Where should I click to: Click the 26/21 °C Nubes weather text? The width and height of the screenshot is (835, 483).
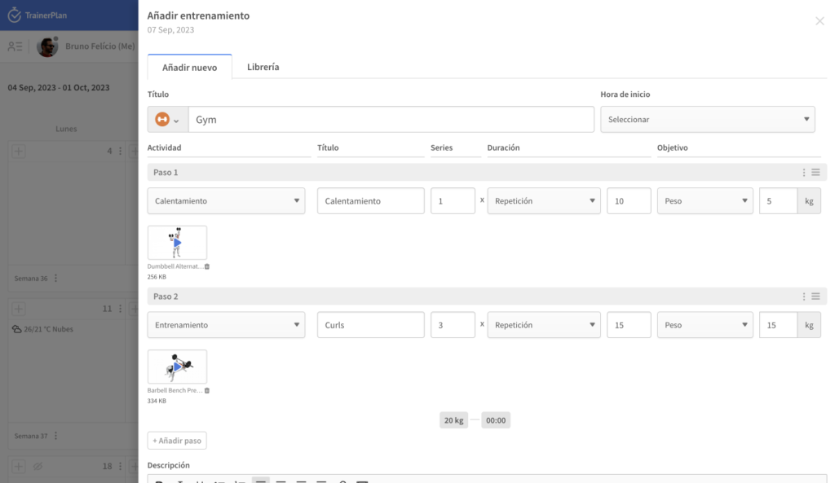[x=48, y=329]
